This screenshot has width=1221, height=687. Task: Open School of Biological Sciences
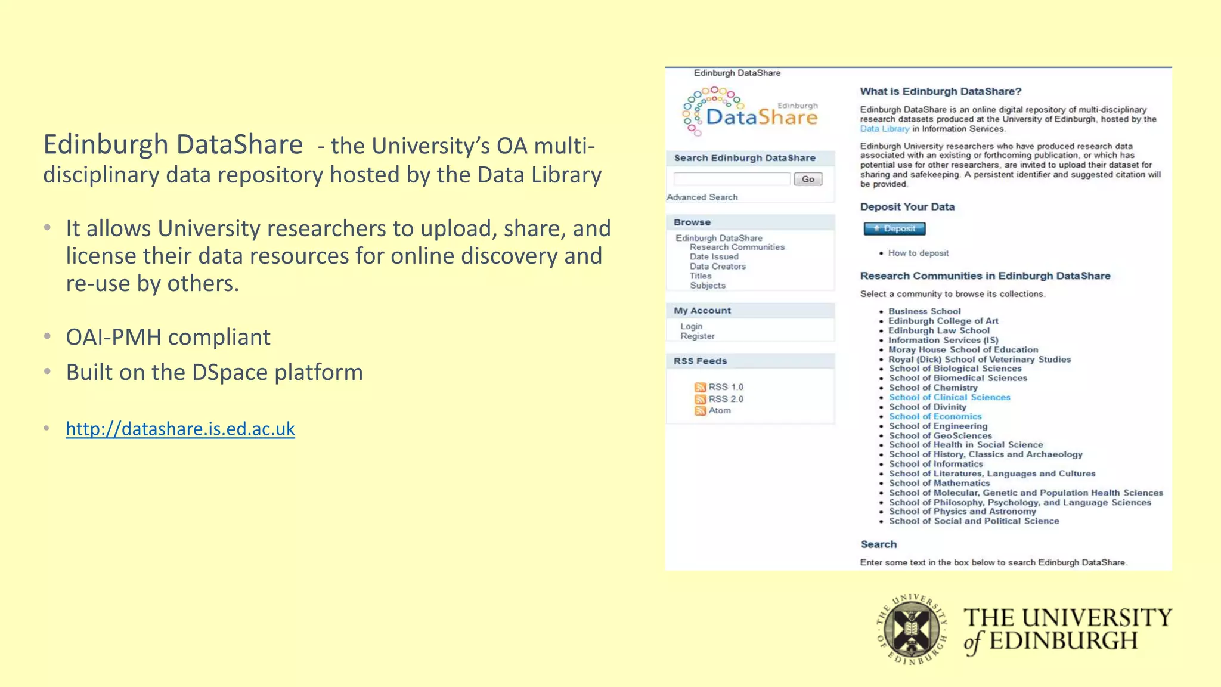955,369
